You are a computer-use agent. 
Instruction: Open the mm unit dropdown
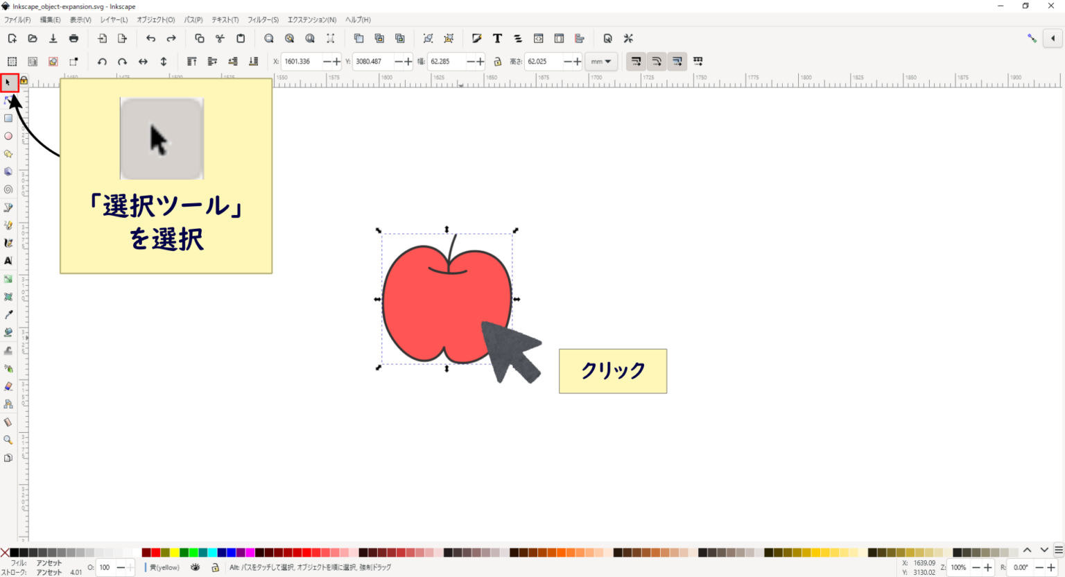click(x=602, y=62)
